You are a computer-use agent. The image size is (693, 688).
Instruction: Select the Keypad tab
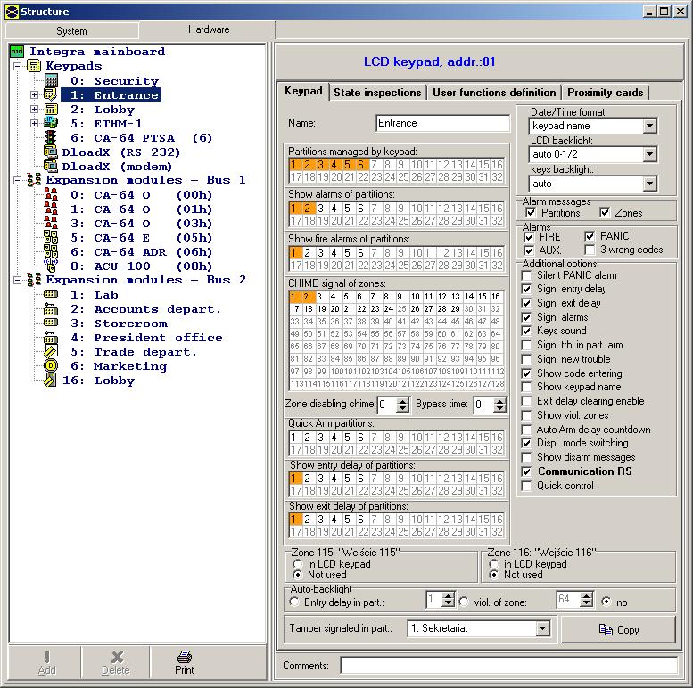303,91
